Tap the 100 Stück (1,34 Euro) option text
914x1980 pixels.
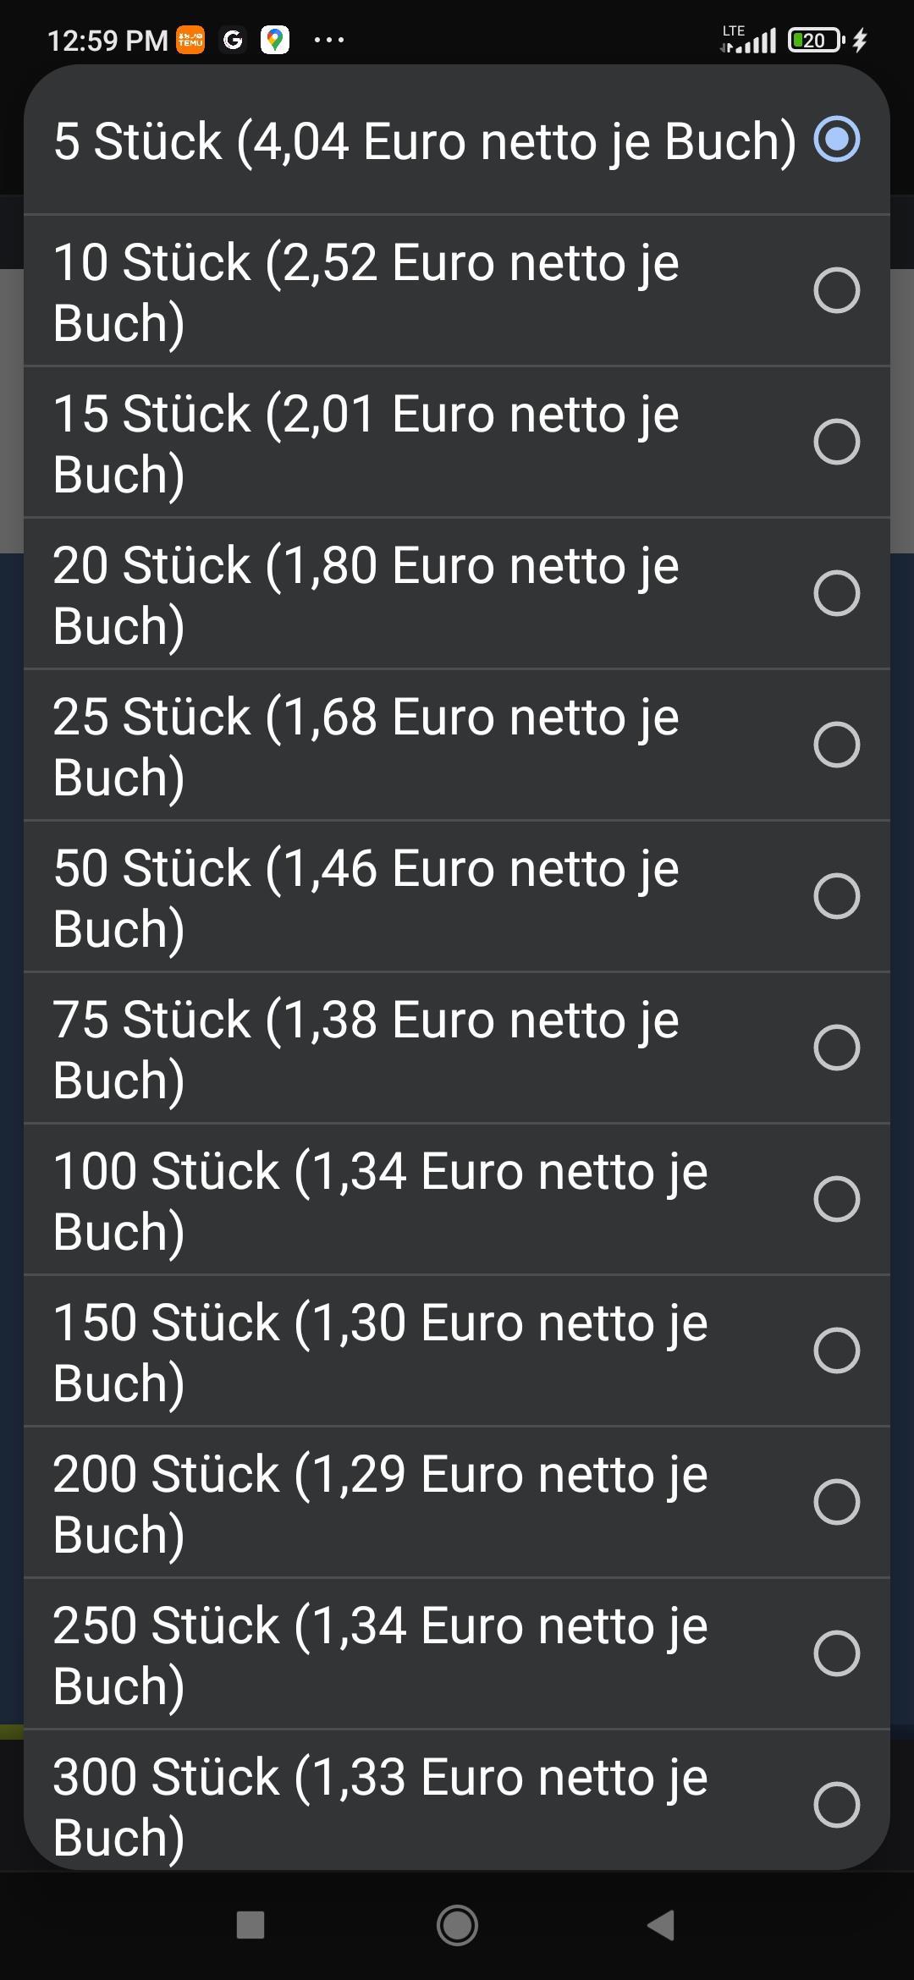pos(380,1200)
